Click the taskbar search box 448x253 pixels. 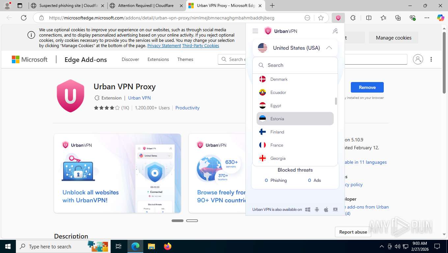click(63, 246)
